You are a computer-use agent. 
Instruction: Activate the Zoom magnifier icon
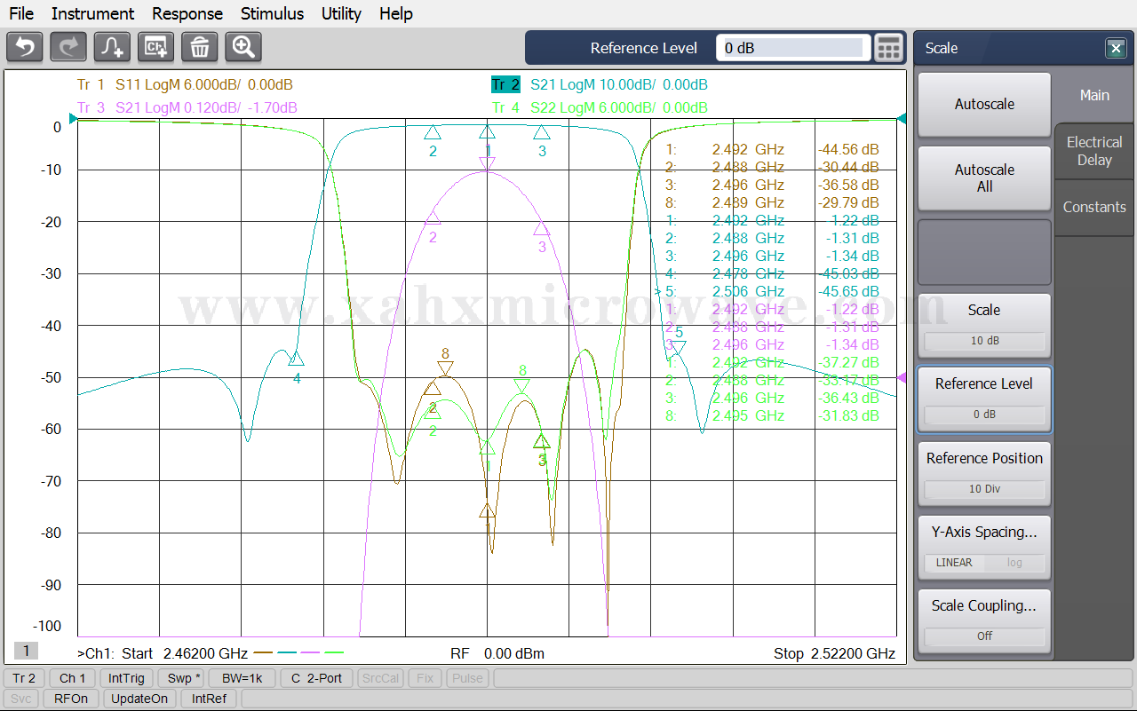[243, 47]
